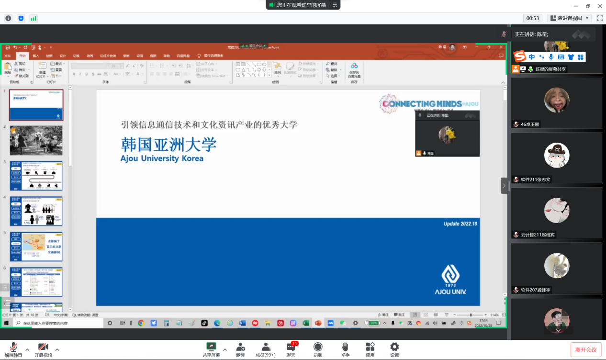Unmute the microphone with 解除静音
Screen dimensions: 606x360
pyautogui.click(x=14, y=349)
